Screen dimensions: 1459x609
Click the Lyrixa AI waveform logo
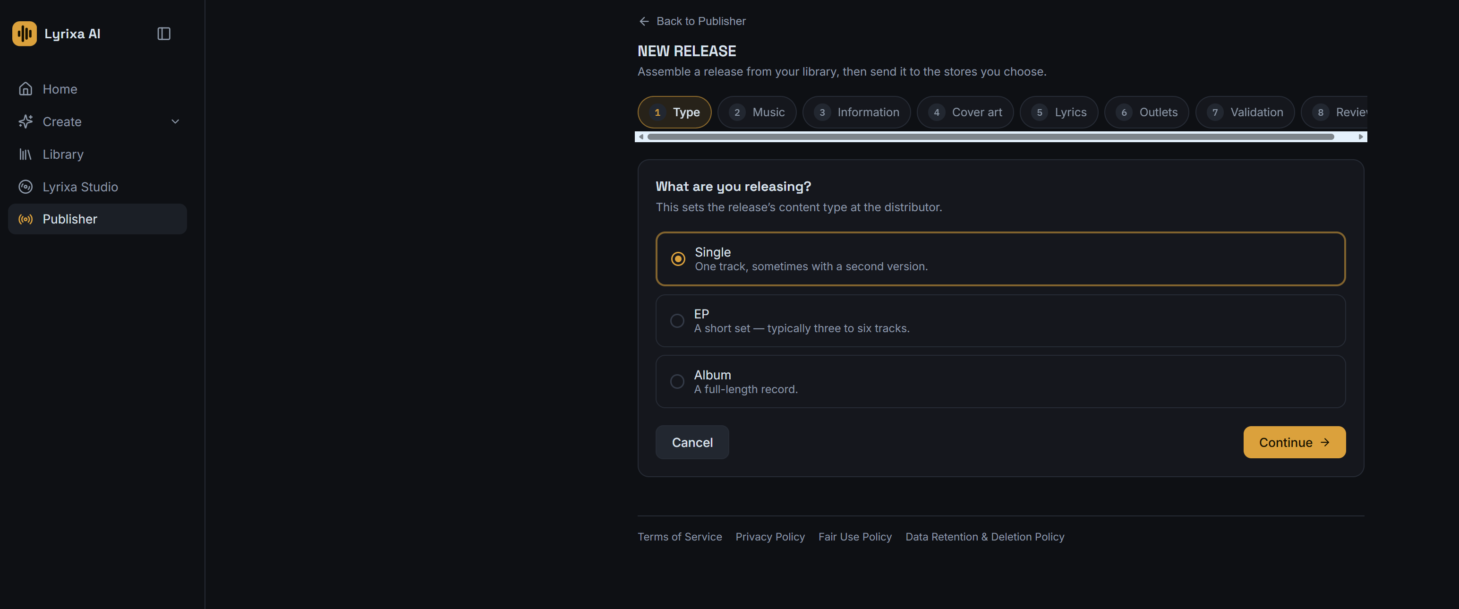coord(25,34)
